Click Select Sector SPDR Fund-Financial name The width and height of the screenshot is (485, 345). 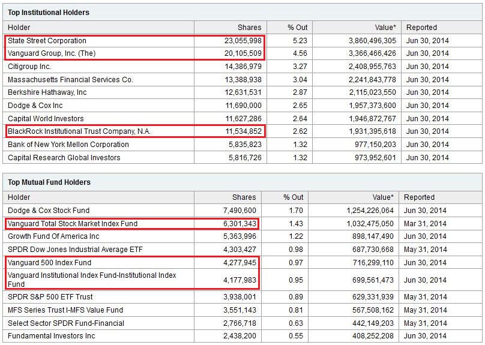pyautogui.click(x=66, y=323)
